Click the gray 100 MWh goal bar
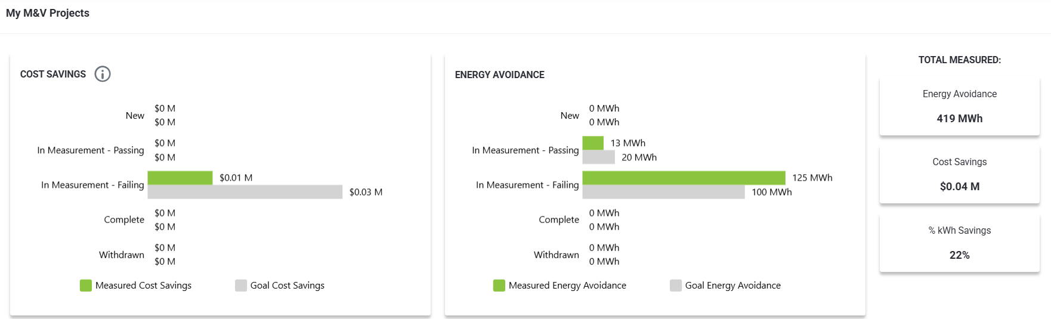The width and height of the screenshot is (1051, 319). coord(663,192)
